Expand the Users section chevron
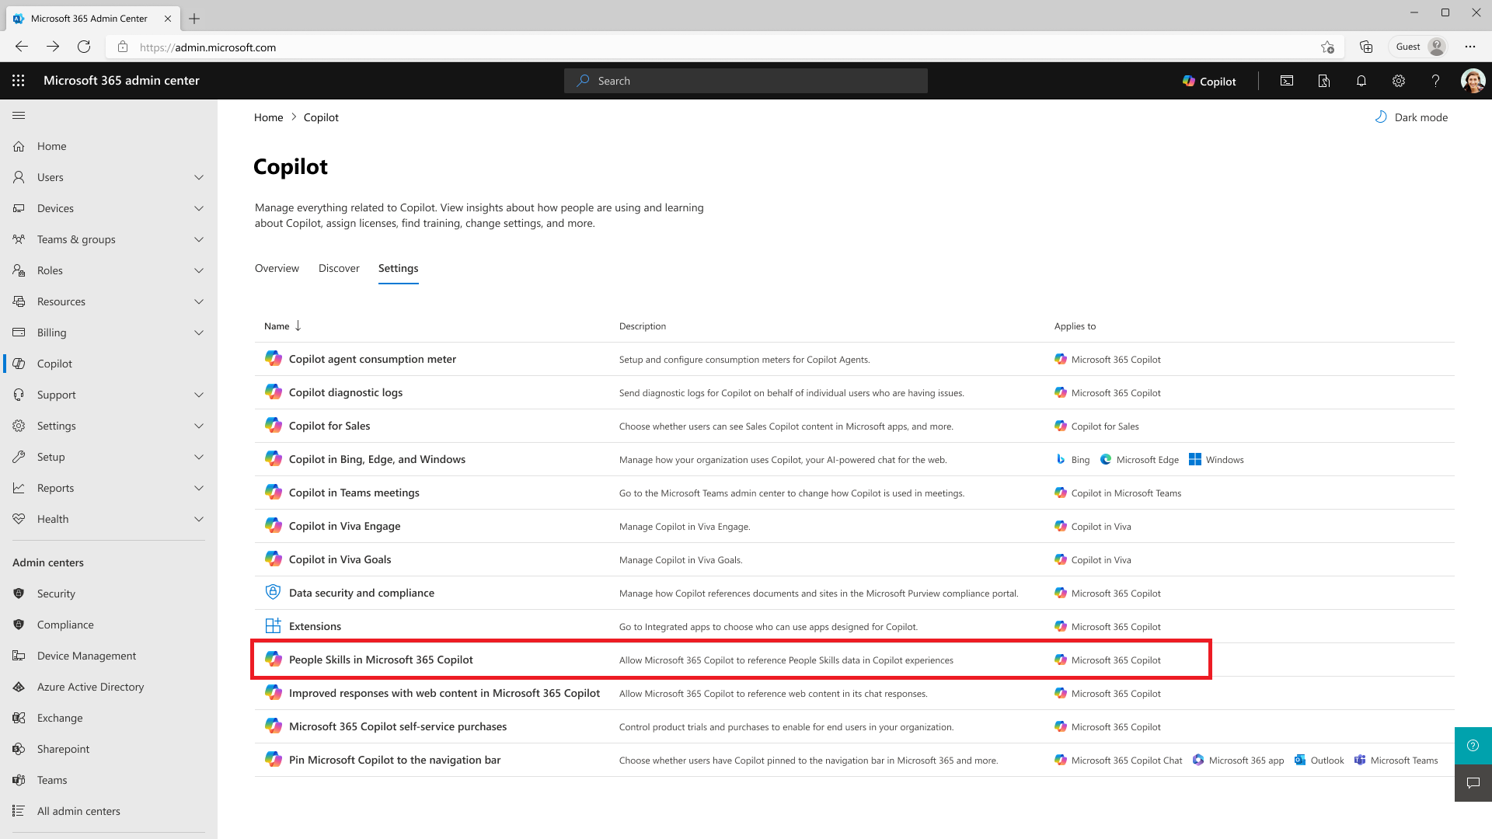The width and height of the screenshot is (1492, 839). [x=199, y=177]
